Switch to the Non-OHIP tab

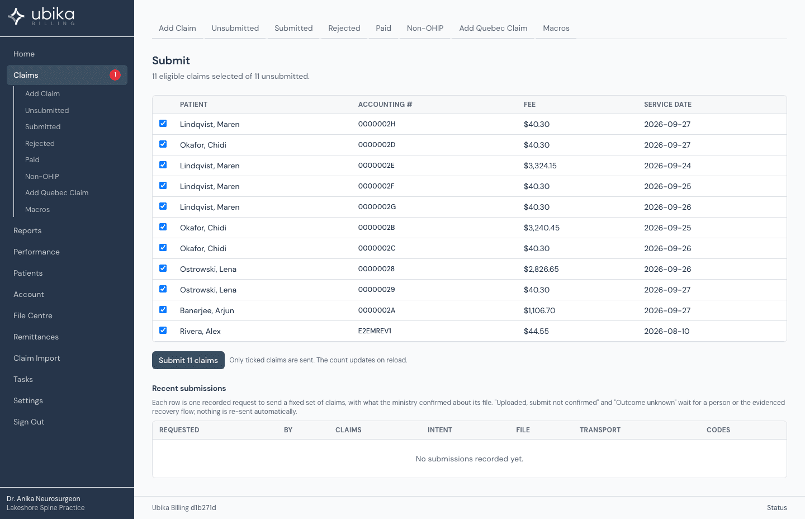pos(425,28)
